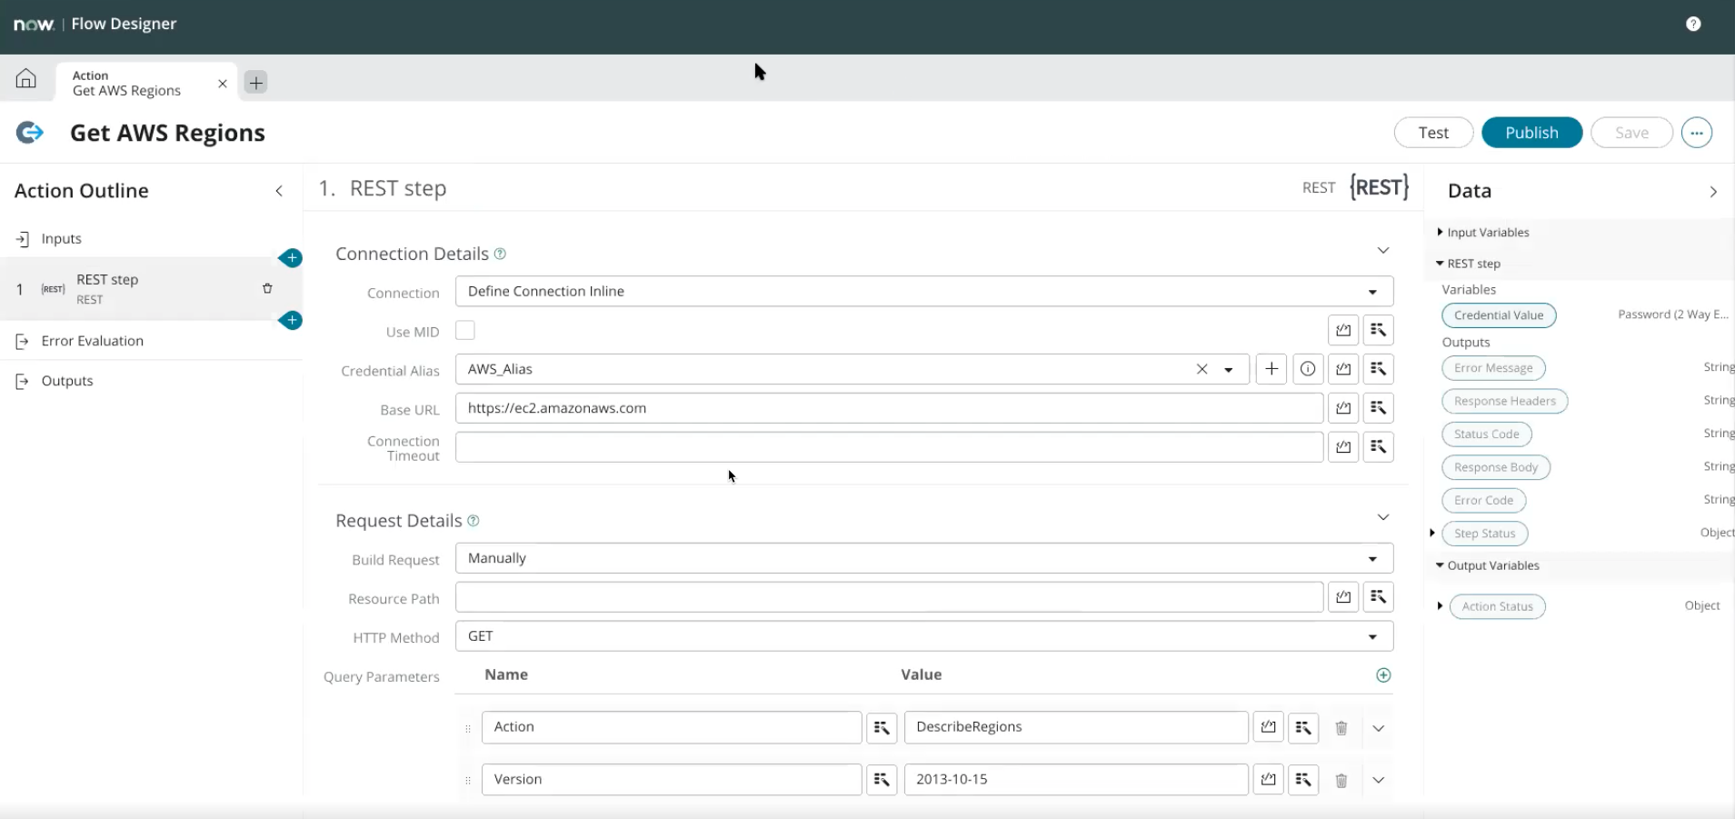Collapse the Connection Details section

[x=1382, y=250]
